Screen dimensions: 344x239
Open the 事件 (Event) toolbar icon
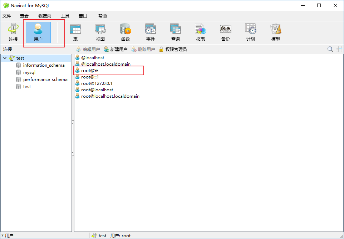click(x=151, y=32)
